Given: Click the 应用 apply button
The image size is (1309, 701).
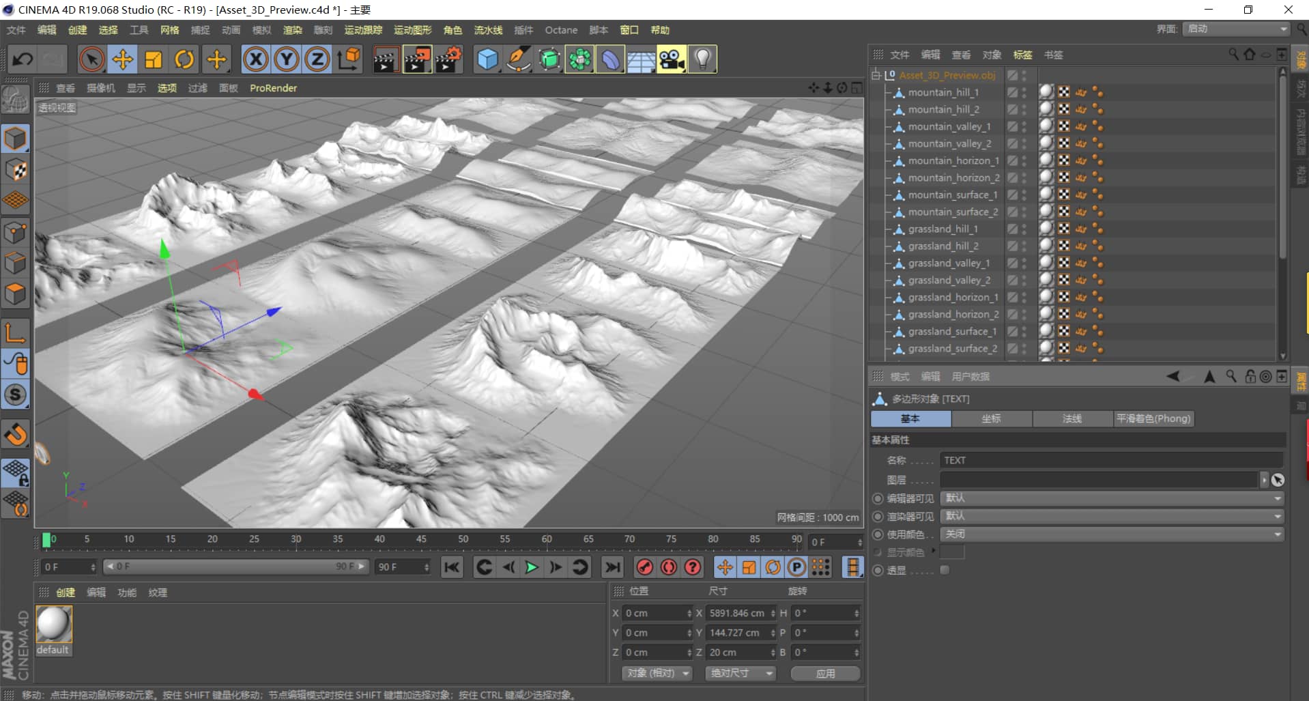Looking at the screenshot, I should [825, 673].
